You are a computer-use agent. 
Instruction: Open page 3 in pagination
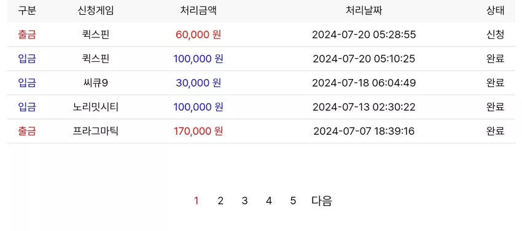pos(244,201)
